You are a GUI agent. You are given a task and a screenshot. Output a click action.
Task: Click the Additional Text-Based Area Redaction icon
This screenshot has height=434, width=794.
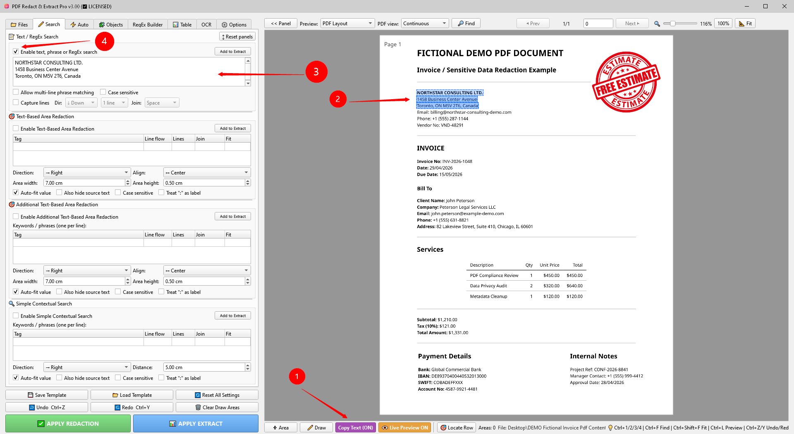12,205
